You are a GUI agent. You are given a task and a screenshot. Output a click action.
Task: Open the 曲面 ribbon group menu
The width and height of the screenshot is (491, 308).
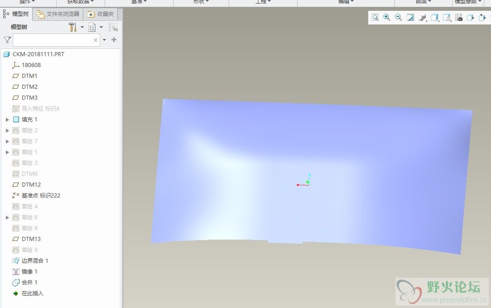coord(424,2)
